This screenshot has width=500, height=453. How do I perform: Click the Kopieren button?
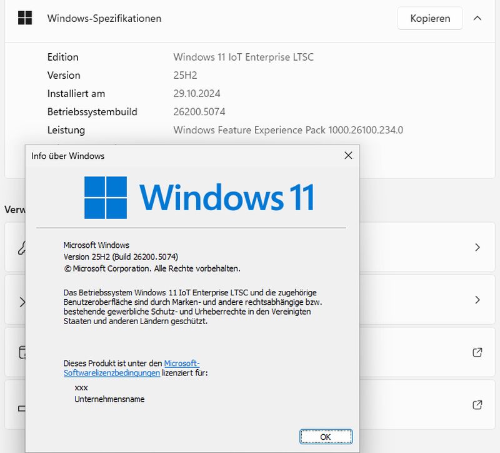430,19
